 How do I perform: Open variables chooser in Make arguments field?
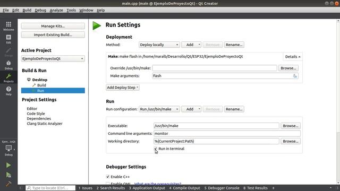point(295,76)
